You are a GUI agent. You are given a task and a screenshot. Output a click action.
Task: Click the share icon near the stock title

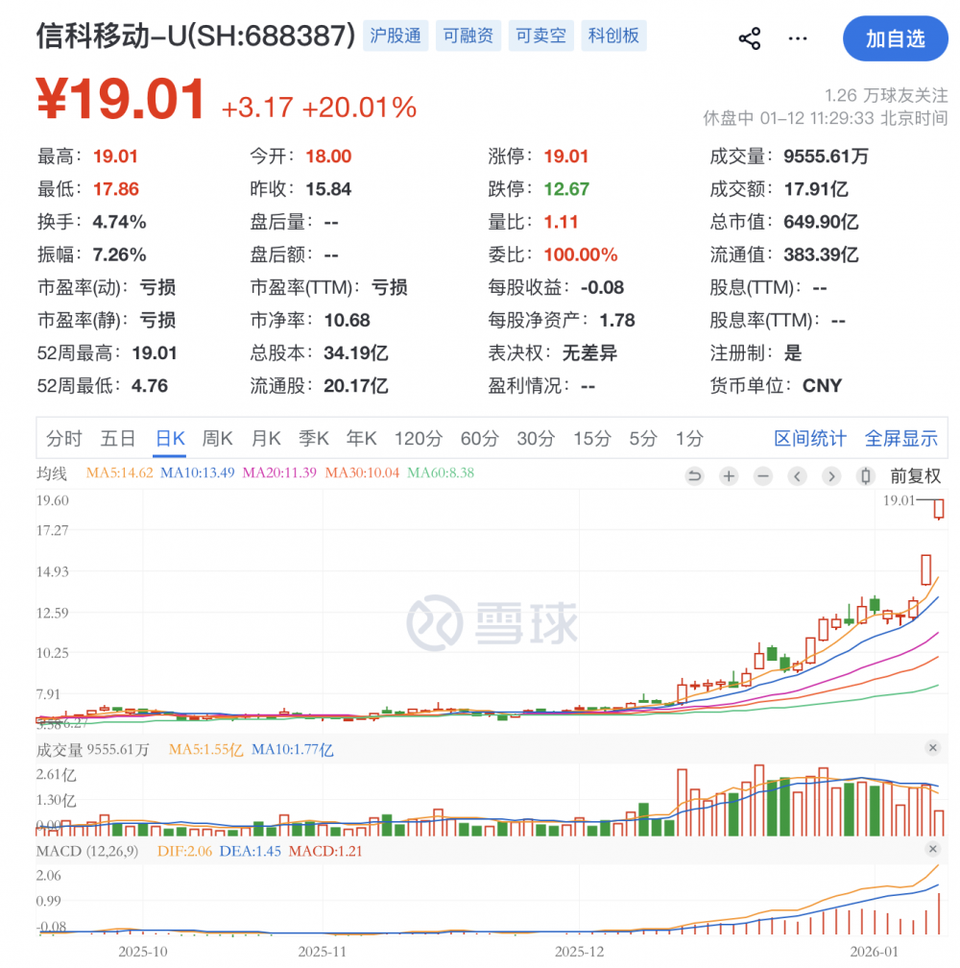[x=749, y=38]
